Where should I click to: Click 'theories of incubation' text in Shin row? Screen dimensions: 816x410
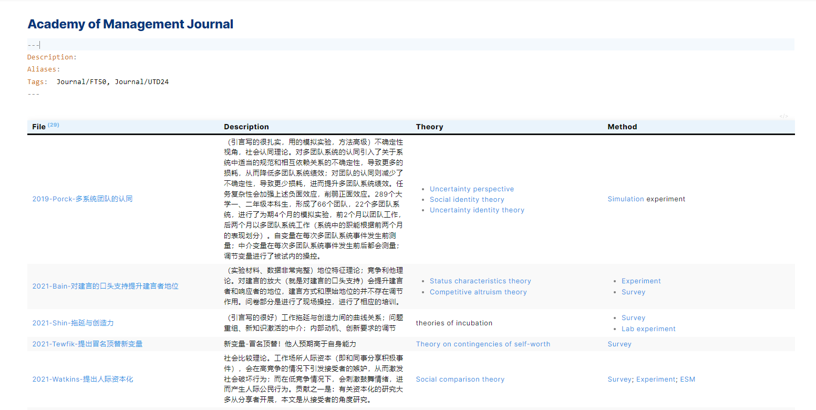[x=454, y=323]
